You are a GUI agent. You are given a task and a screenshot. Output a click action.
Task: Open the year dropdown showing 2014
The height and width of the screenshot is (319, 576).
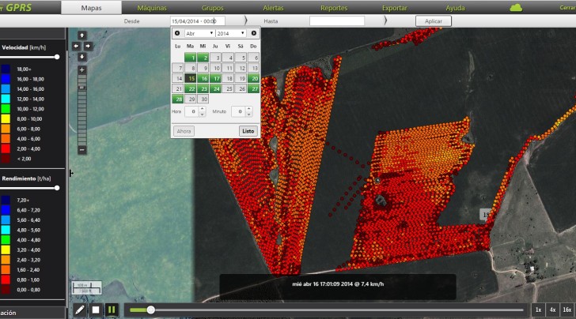click(x=230, y=33)
